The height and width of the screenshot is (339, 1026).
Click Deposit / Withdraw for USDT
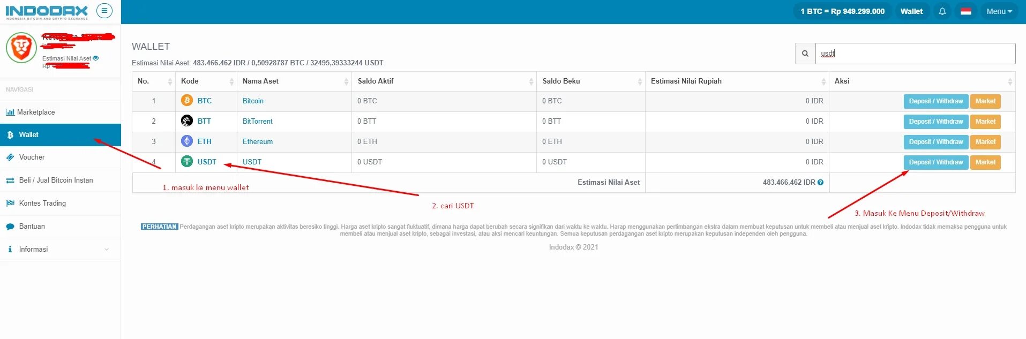(935, 162)
